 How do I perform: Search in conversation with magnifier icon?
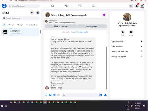tap(131, 32)
